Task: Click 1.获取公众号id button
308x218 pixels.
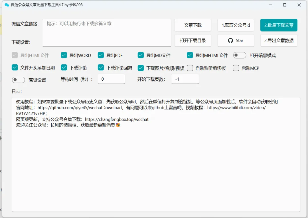Action: tap(236, 25)
